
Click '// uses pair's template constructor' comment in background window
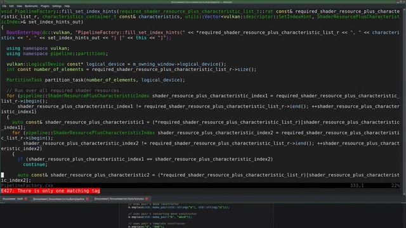tap(157, 224)
